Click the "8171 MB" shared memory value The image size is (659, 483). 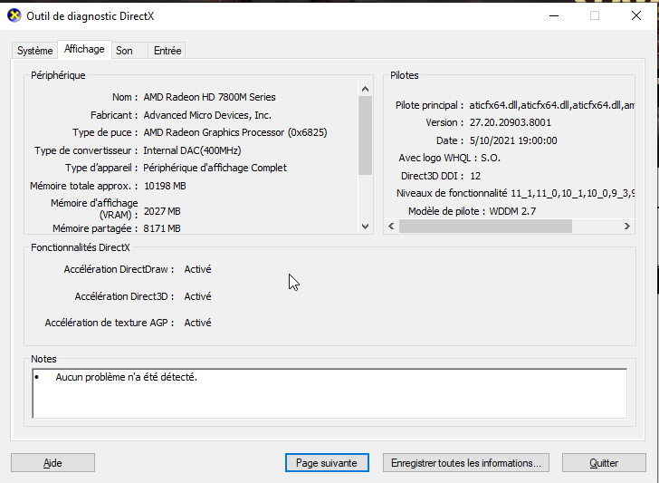pyautogui.click(x=162, y=228)
